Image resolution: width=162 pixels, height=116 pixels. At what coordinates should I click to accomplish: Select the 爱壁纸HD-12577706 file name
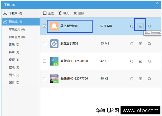pos(74,78)
